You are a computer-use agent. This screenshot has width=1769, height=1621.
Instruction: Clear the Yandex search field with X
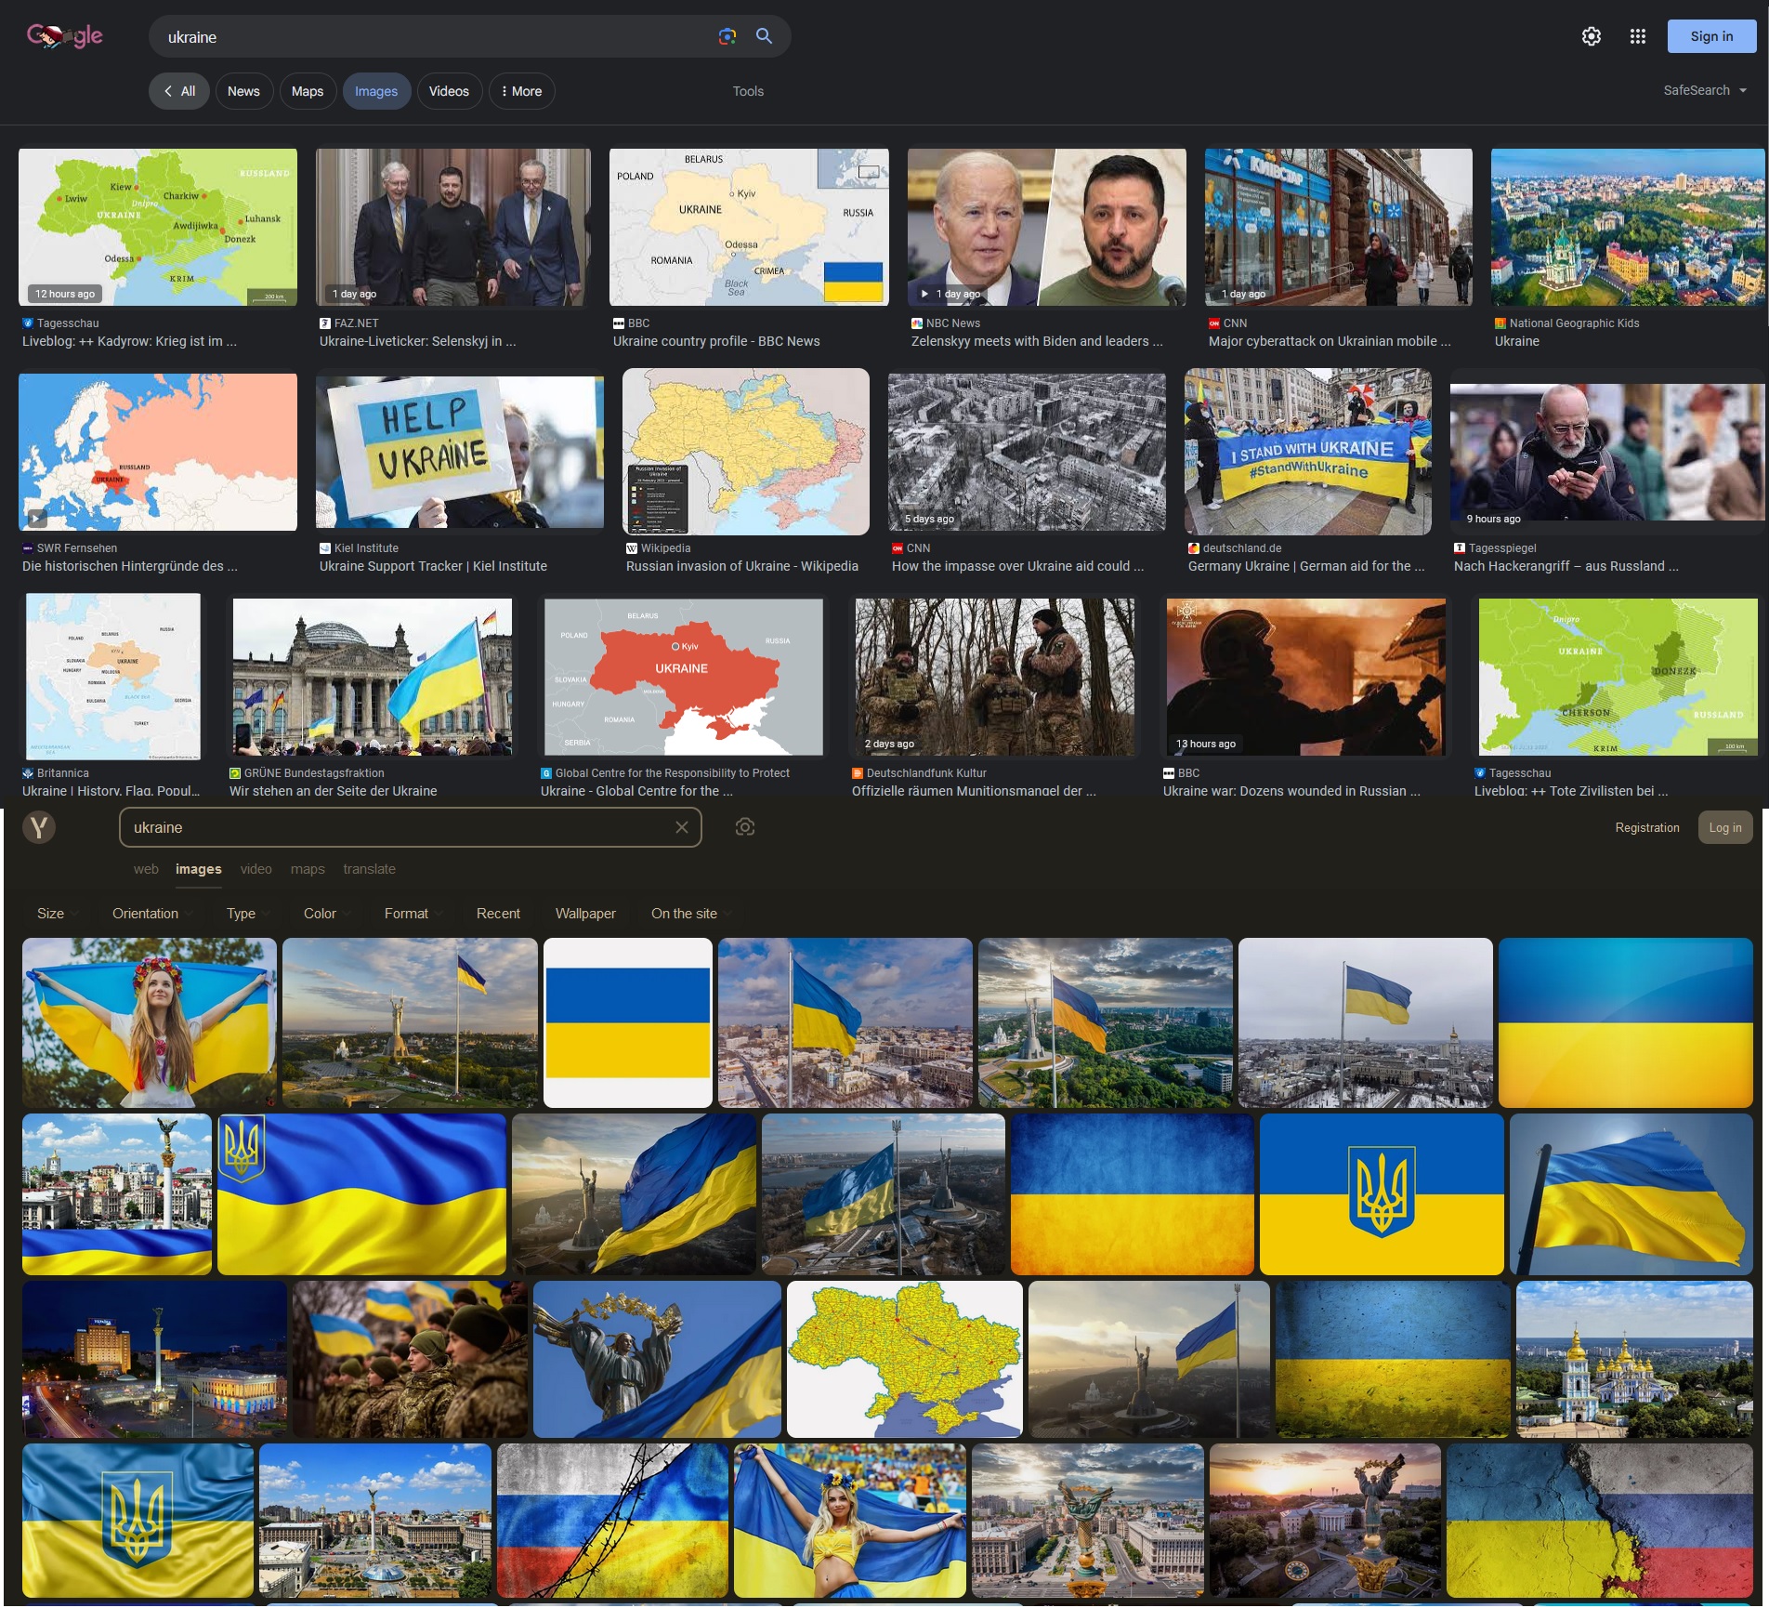(681, 827)
